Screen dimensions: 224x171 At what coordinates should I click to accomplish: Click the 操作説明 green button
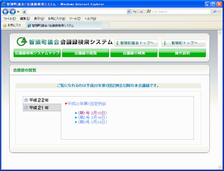tap(182, 53)
